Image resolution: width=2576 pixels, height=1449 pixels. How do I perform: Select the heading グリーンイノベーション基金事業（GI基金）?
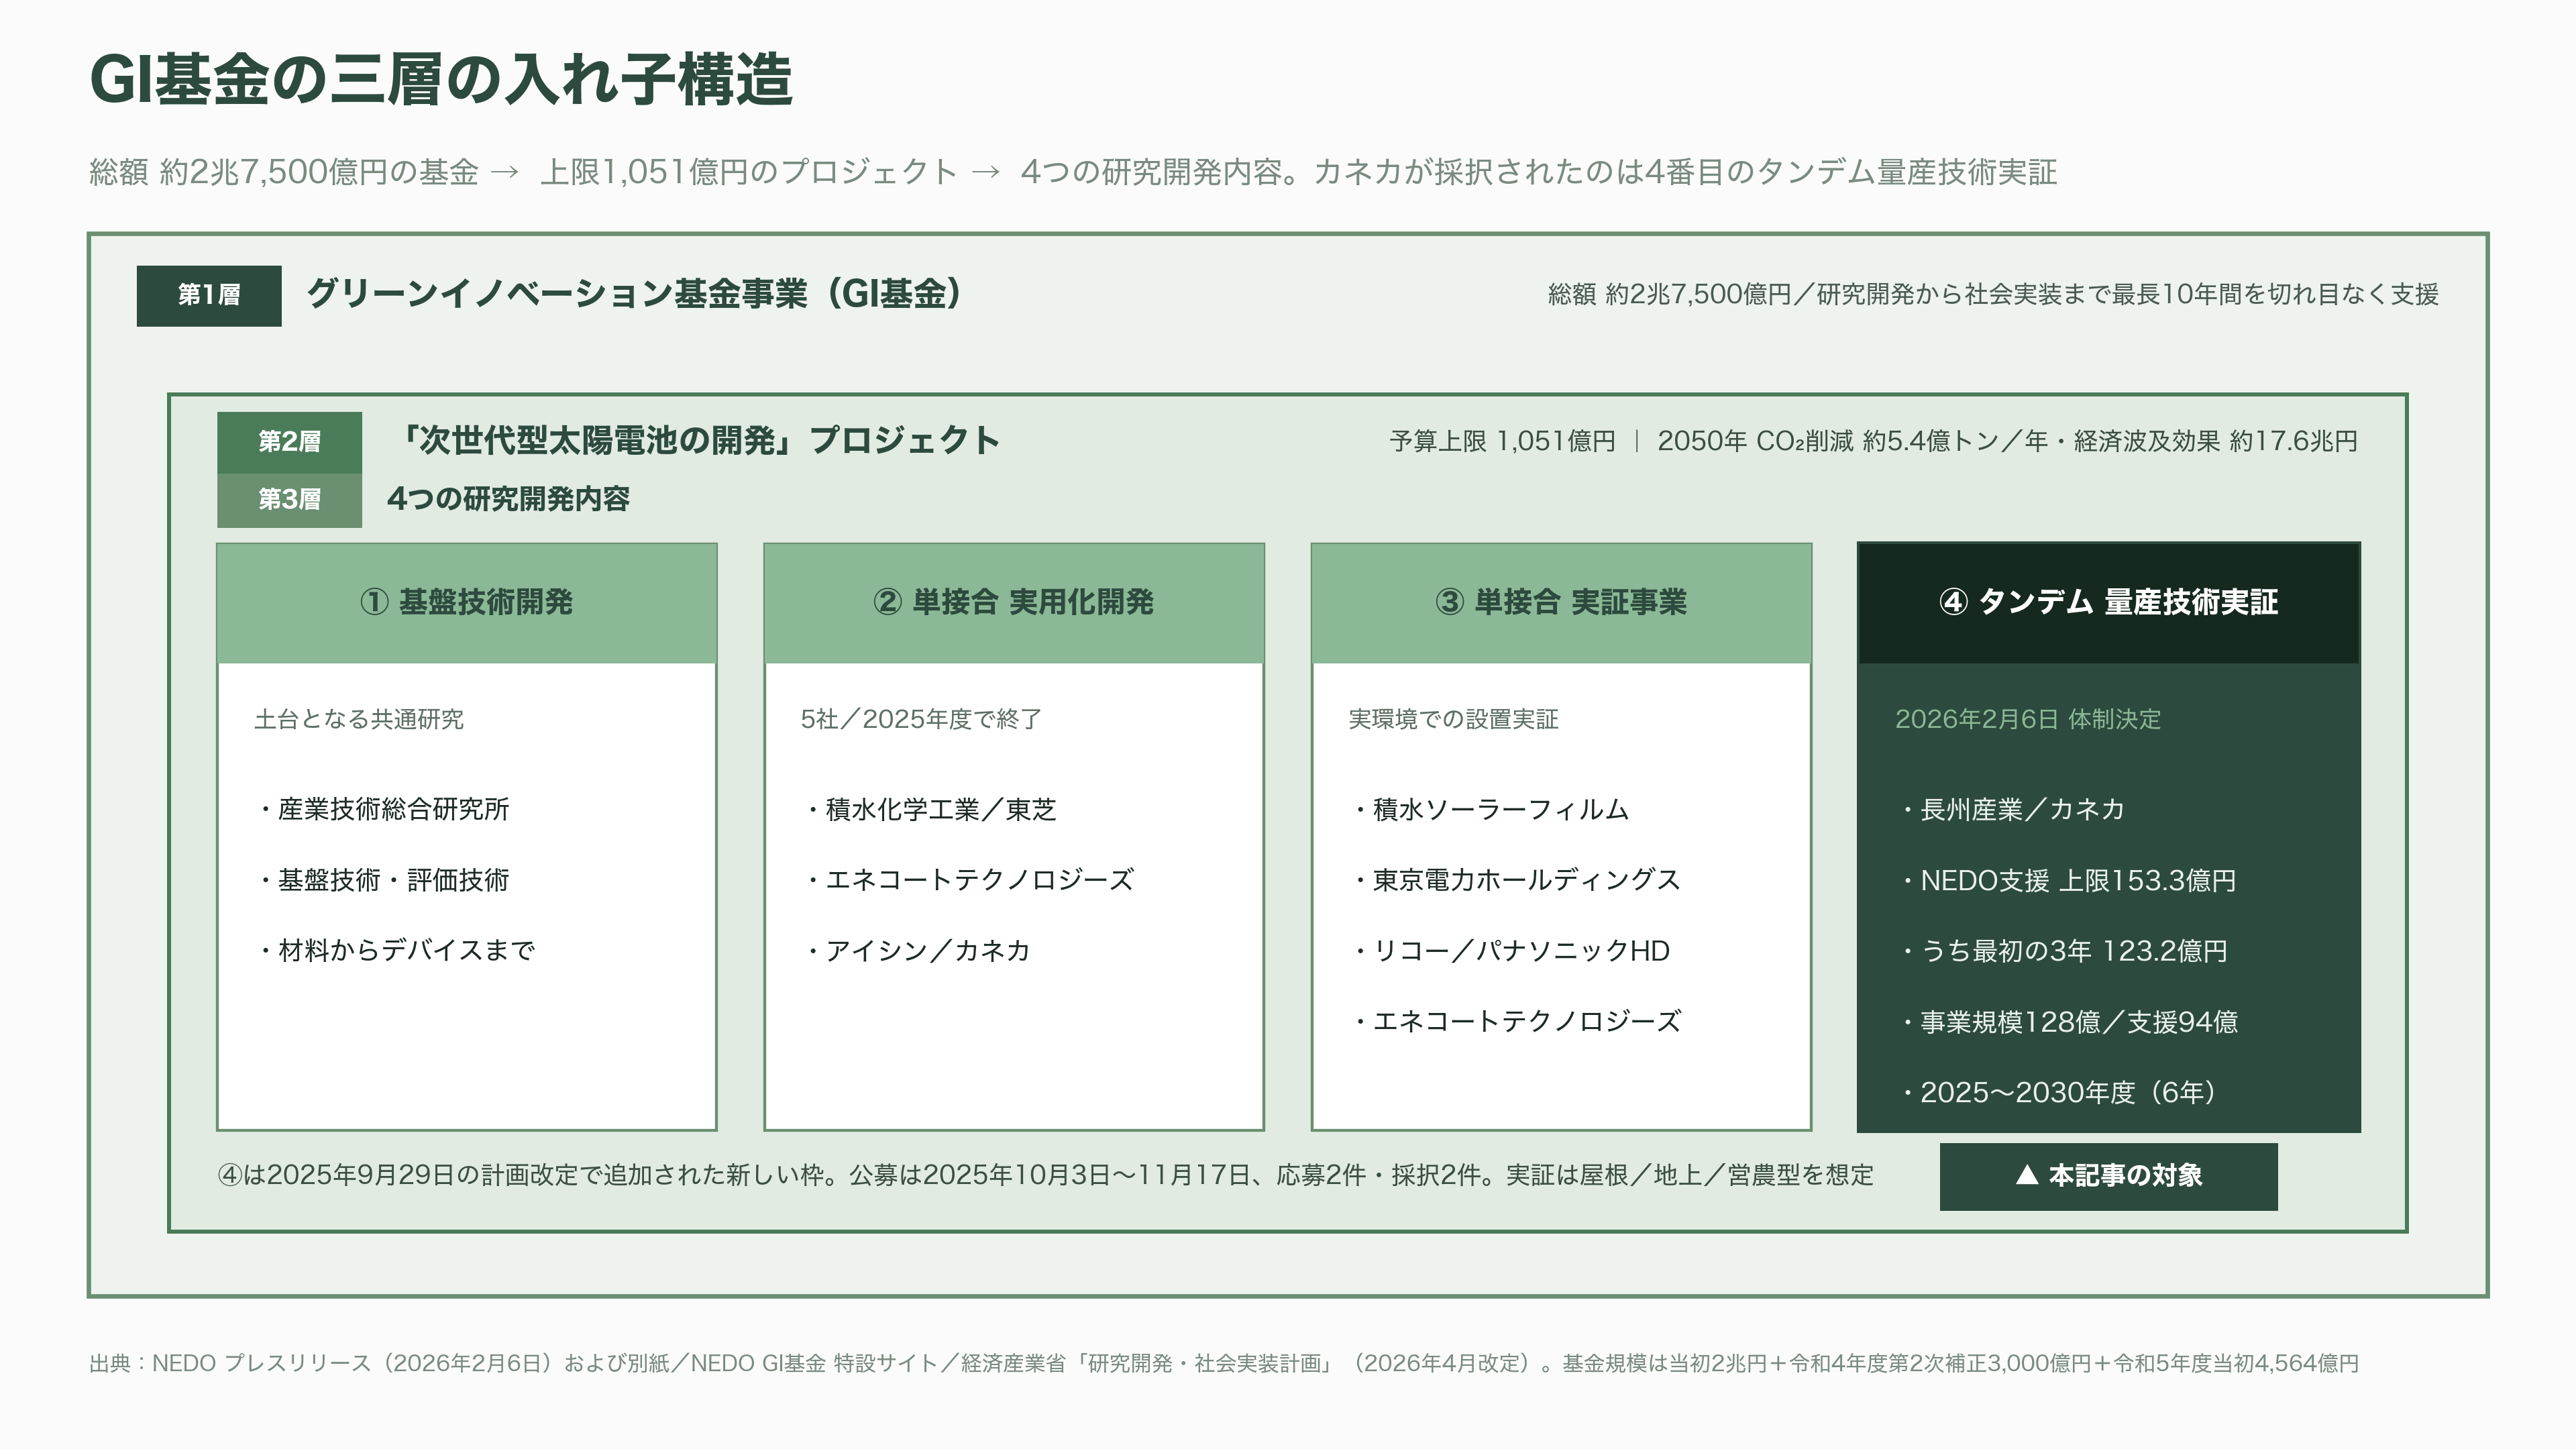pos(636,294)
